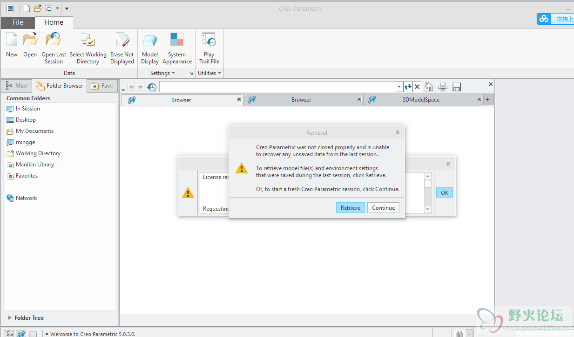Click Play Trail File
574x337 pixels.
[209, 48]
